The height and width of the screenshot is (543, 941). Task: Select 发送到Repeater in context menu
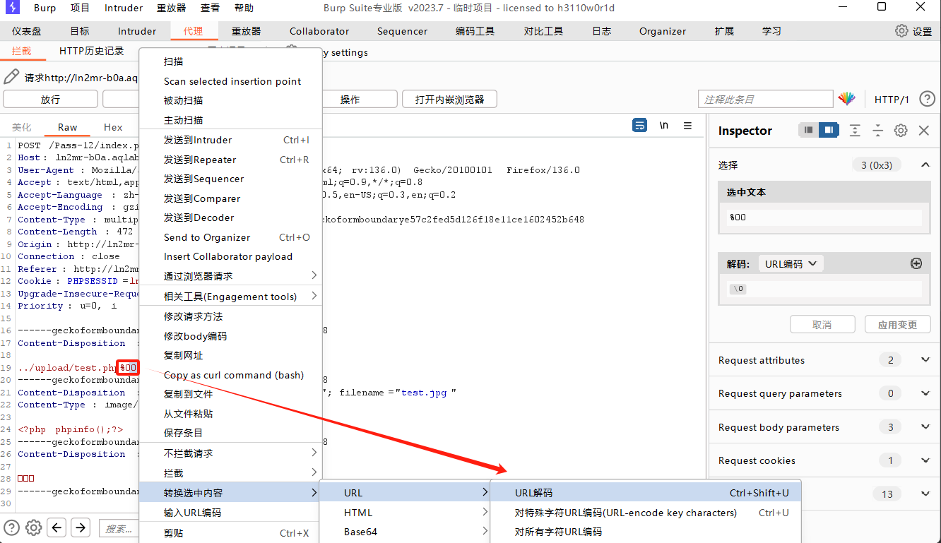[231, 160]
